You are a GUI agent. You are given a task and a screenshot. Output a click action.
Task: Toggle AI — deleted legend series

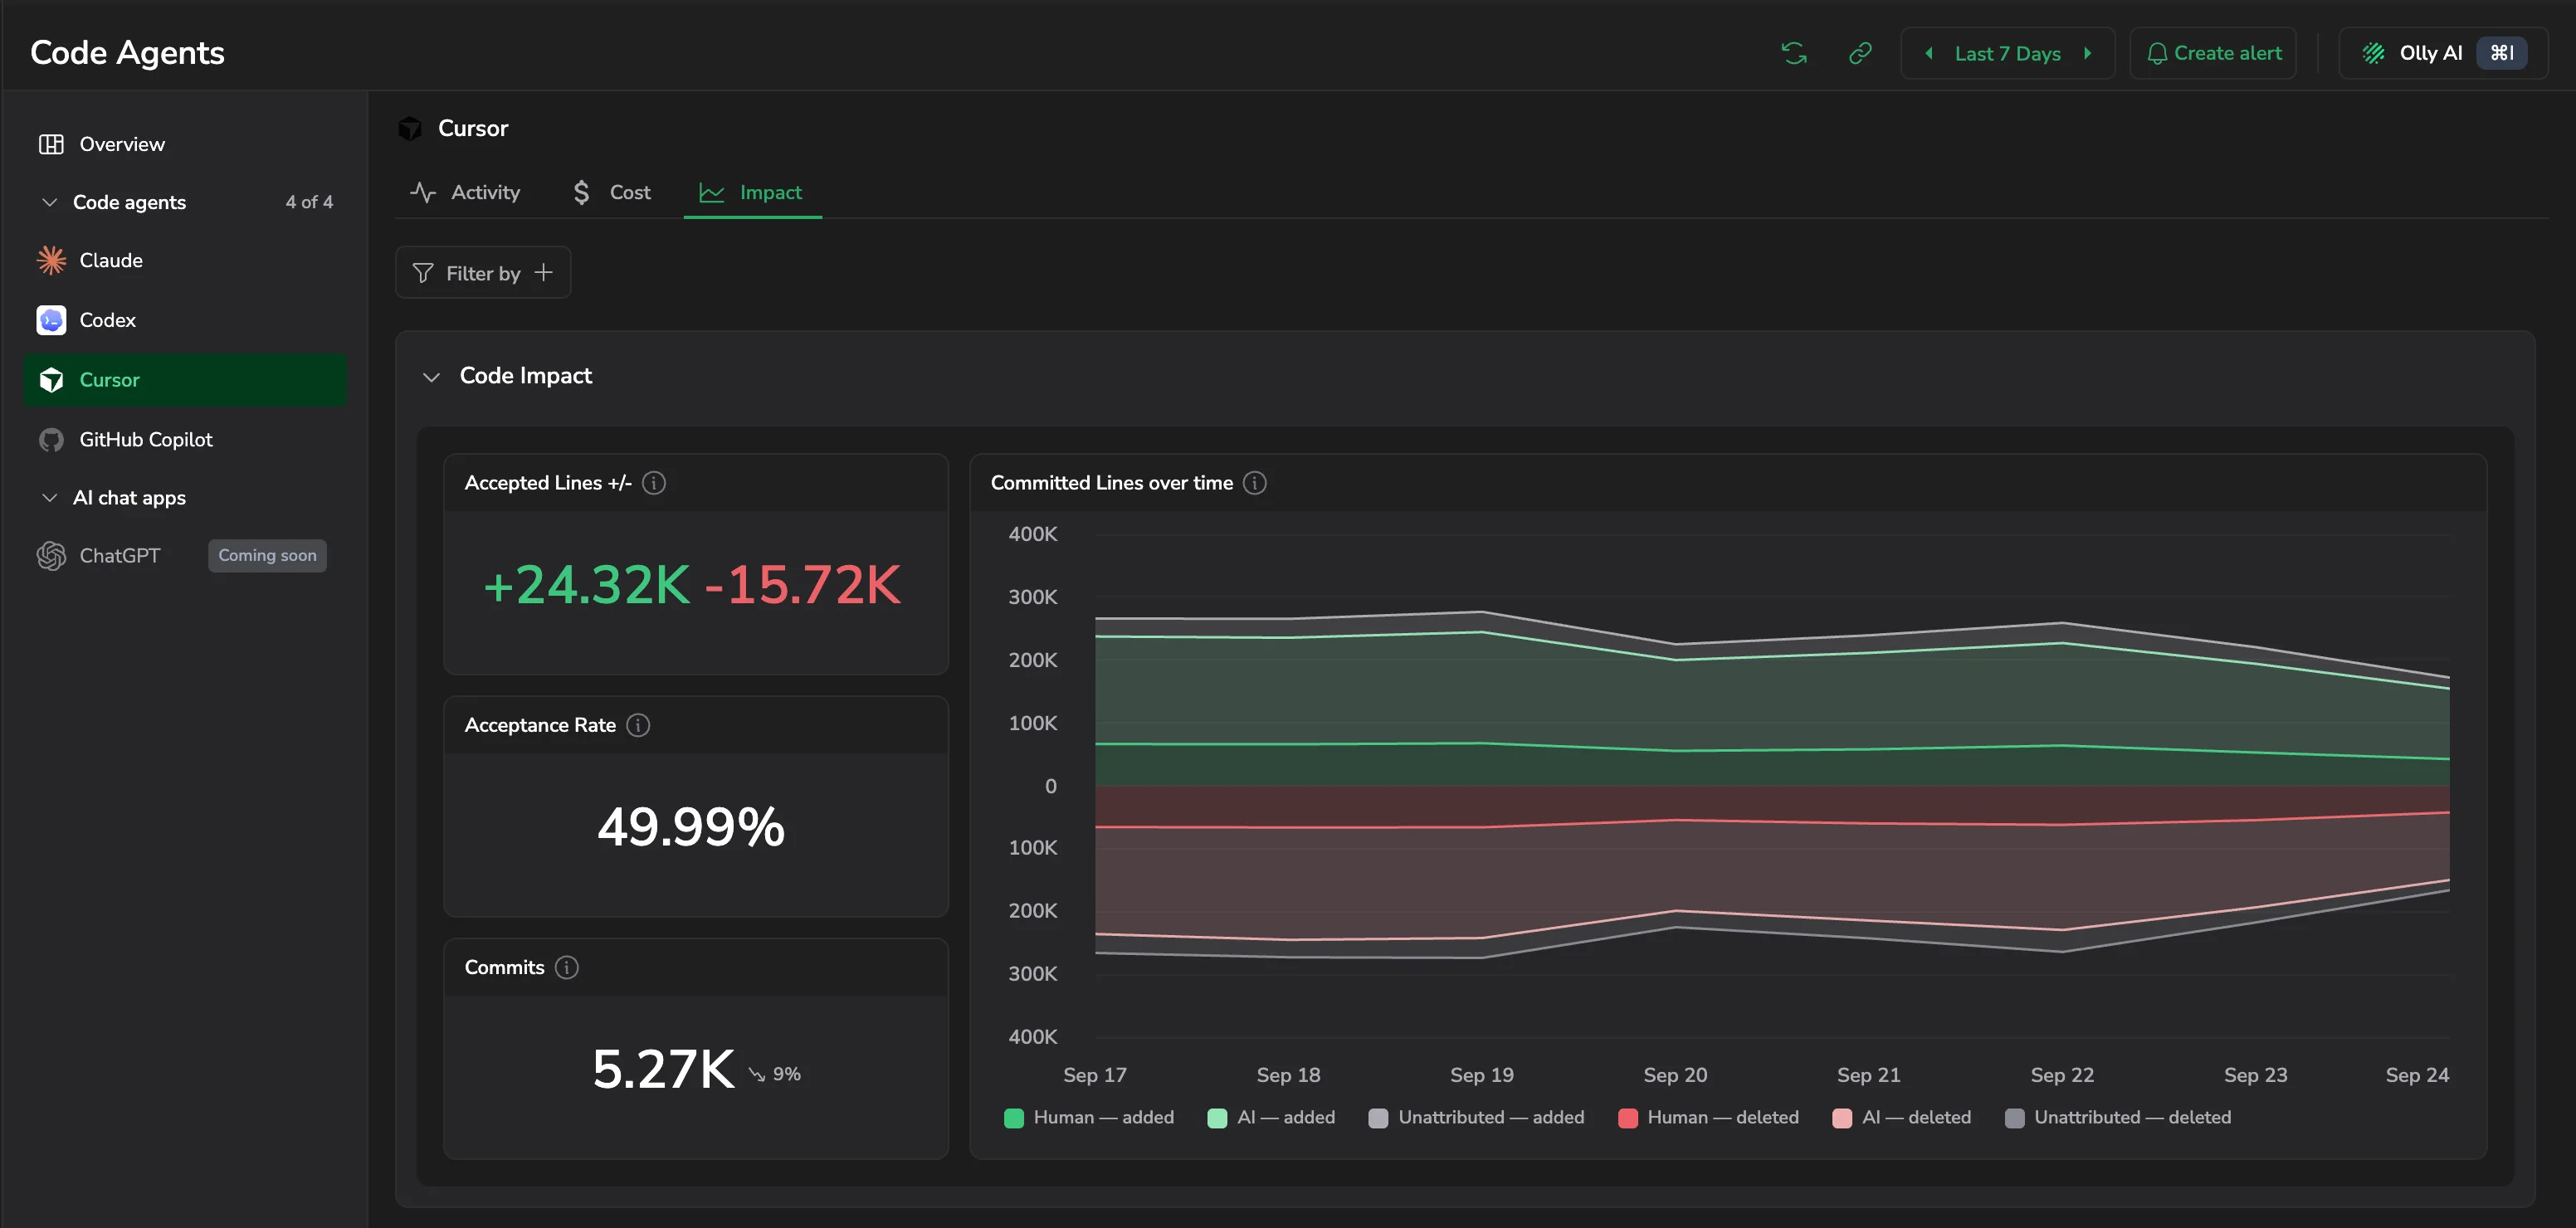pos(1901,1117)
